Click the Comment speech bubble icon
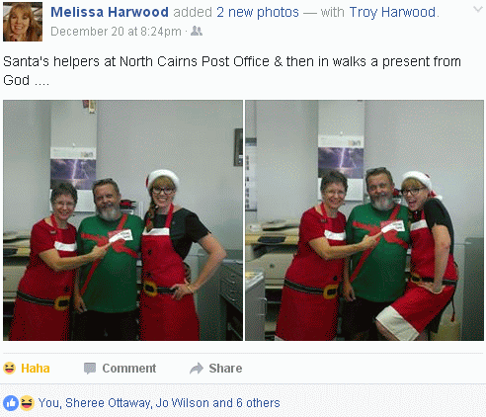 pyautogui.click(x=90, y=369)
